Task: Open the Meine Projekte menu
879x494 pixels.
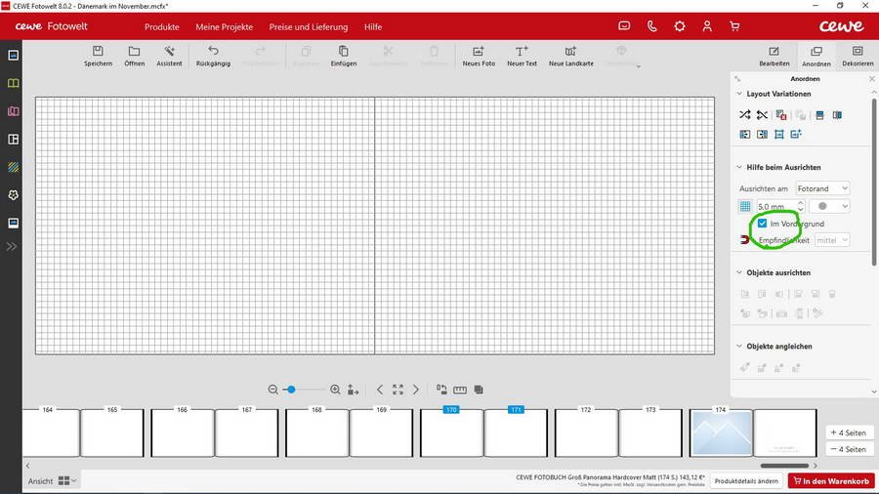Action: tap(224, 26)
